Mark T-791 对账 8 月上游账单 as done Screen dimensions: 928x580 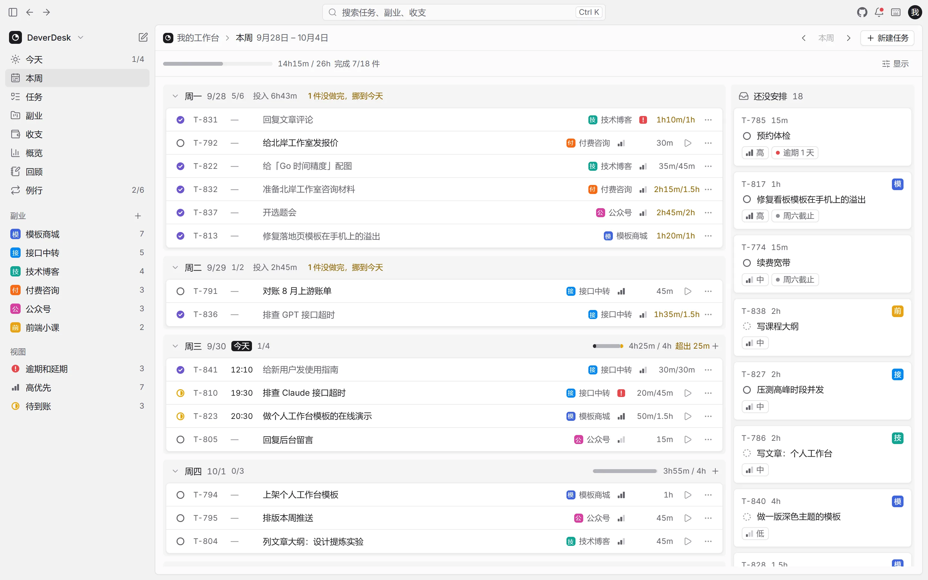point(180,292)
